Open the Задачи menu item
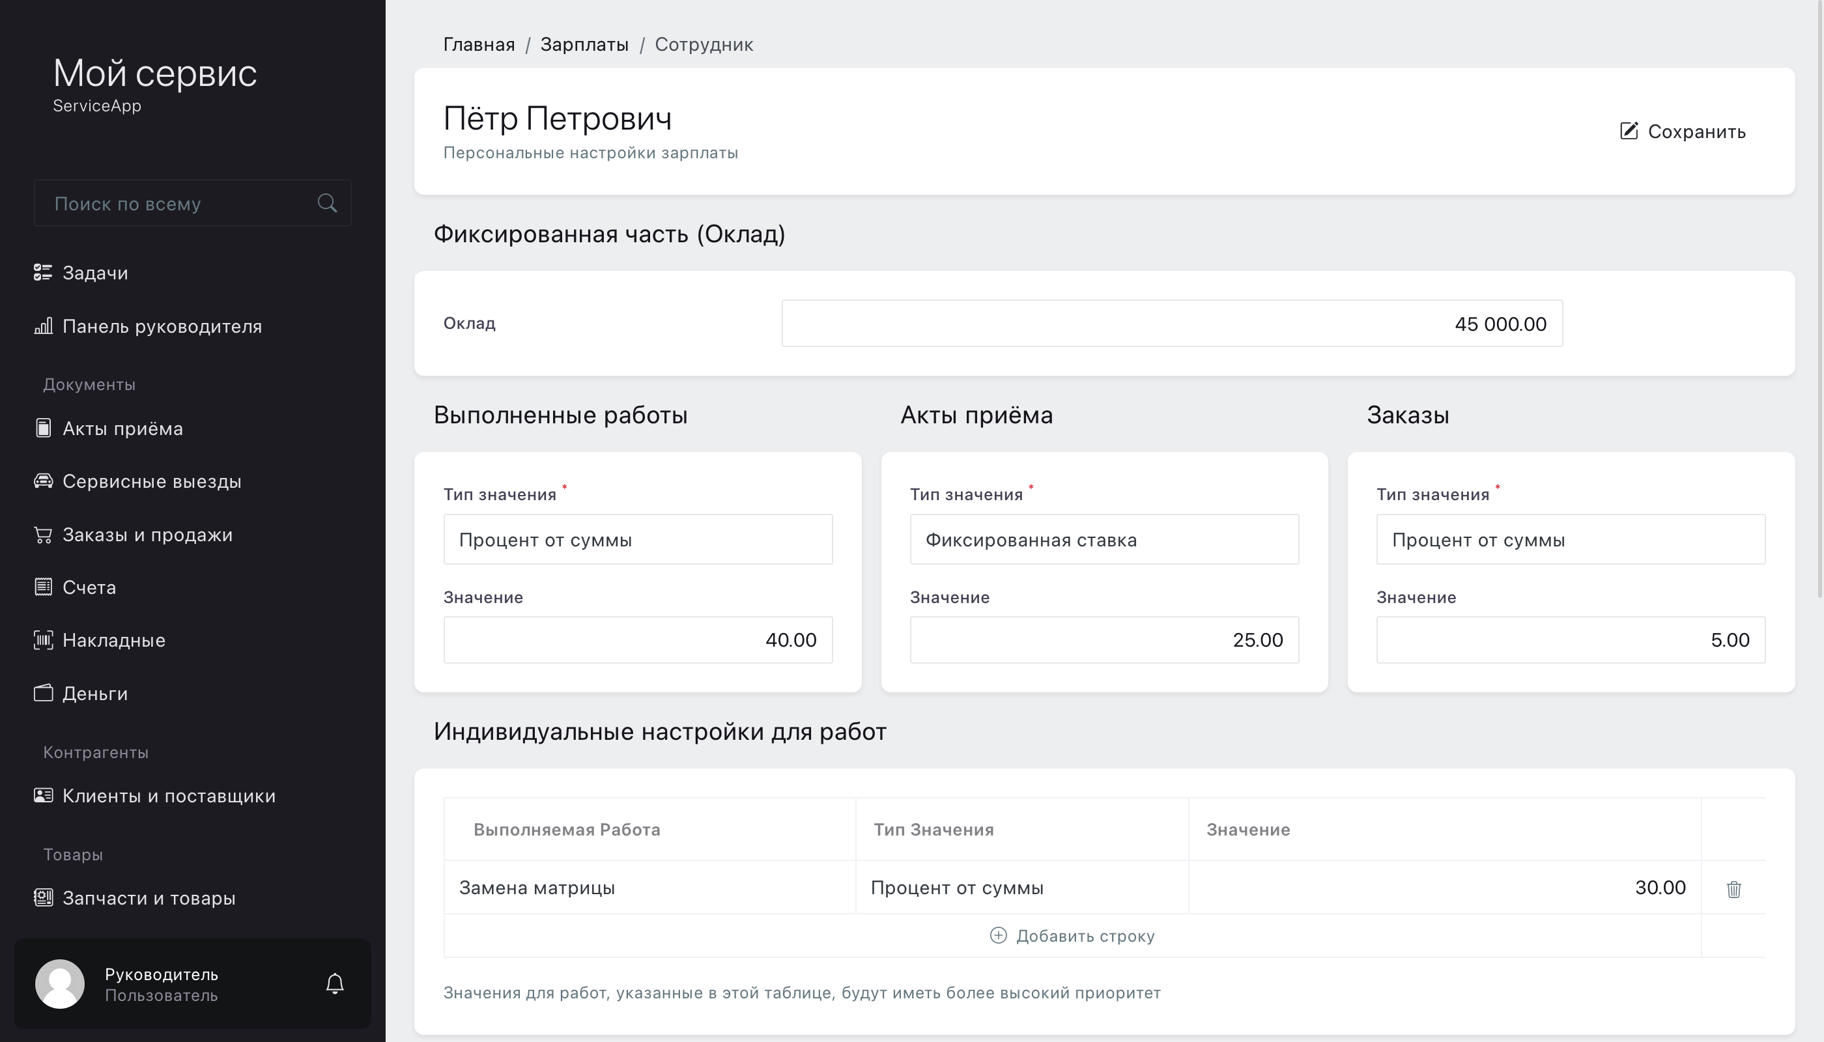 coord(94,273)
